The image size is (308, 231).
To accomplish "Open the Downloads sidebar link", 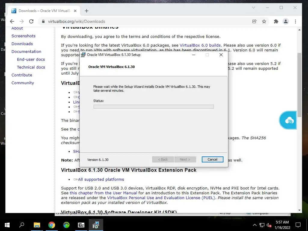I will click(x=22, y=44).
